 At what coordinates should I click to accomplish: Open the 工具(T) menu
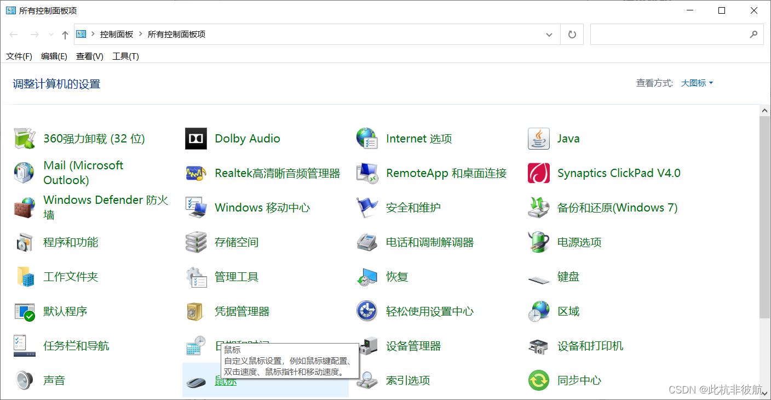tap(126, 56)
